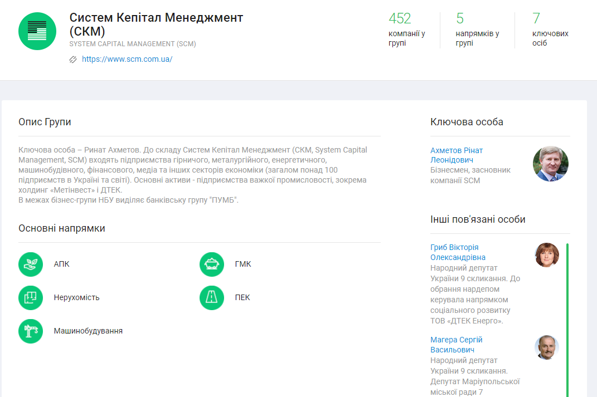Select the ГМК mining cart icon
The width and height of the screenshot is (597, 397).
coord(212,264)
